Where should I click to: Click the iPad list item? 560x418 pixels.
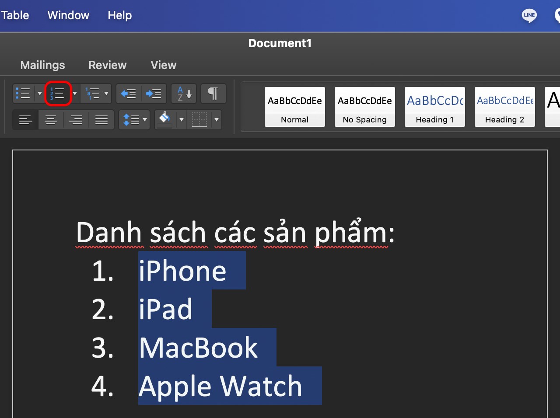coord(165,310)
